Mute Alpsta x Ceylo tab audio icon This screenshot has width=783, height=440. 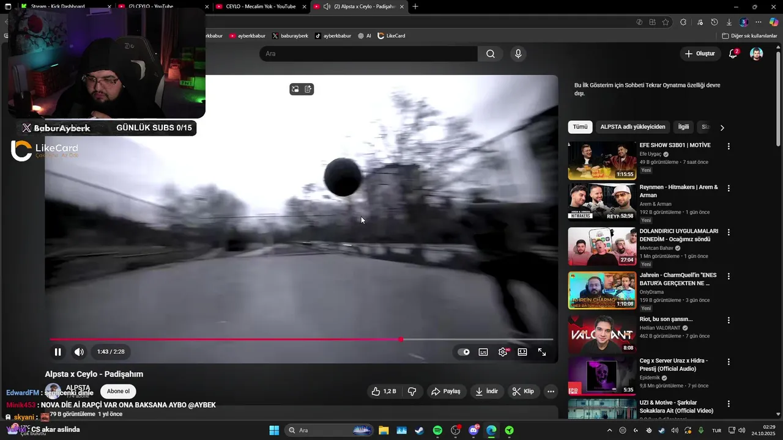coord(327,6)
